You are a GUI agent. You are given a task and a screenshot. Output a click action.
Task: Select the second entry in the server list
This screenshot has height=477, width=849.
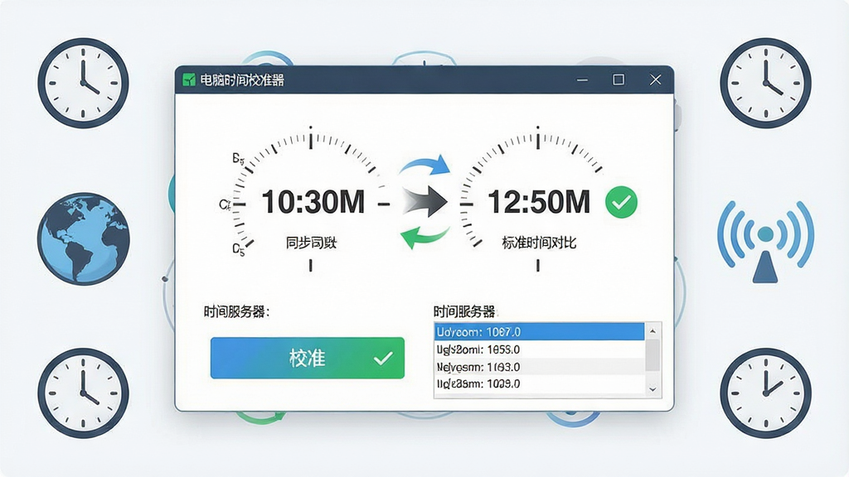[539, 349]
